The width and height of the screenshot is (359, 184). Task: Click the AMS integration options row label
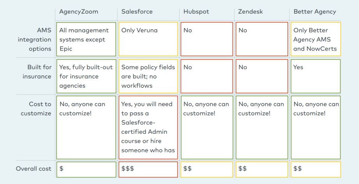(34, 40)
